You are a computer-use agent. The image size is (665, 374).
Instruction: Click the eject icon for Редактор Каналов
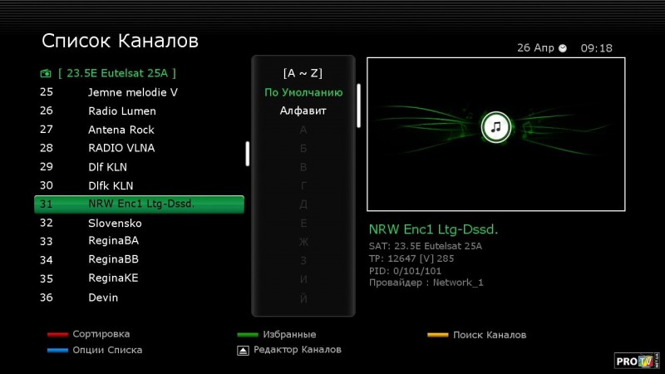pos(242,350)
